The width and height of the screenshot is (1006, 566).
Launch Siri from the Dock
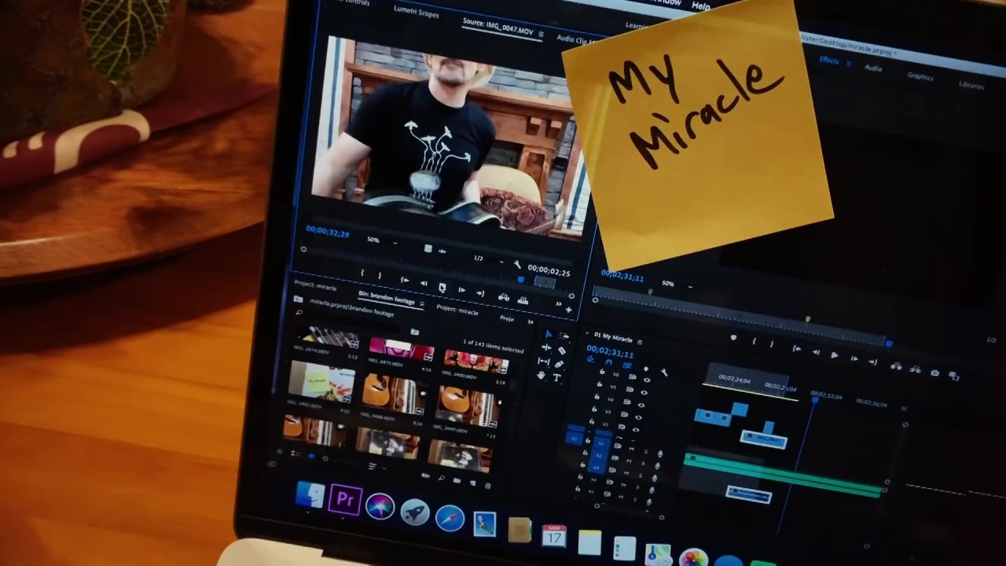click(x=380, y=506)
